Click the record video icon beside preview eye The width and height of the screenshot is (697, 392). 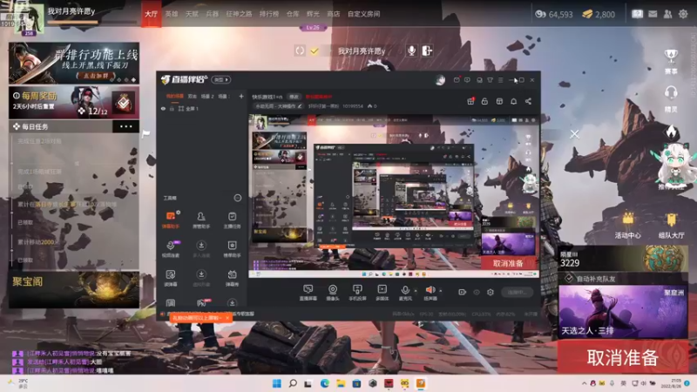coord(462,292)
